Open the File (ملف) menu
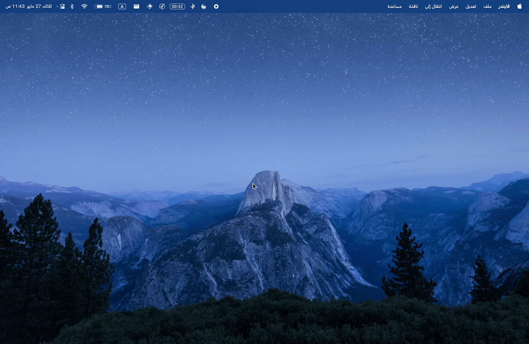Screen dimensions: 529x344 coord(487,6)
